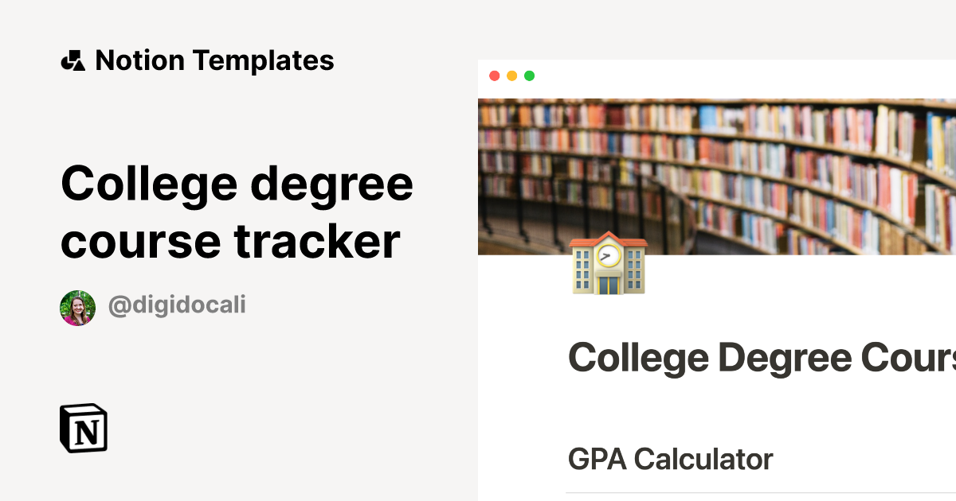Click the green traffic light dot
956x501 pixels.
529,76
